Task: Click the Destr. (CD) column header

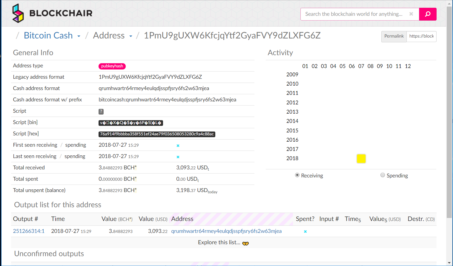Action: coord(421,219)
